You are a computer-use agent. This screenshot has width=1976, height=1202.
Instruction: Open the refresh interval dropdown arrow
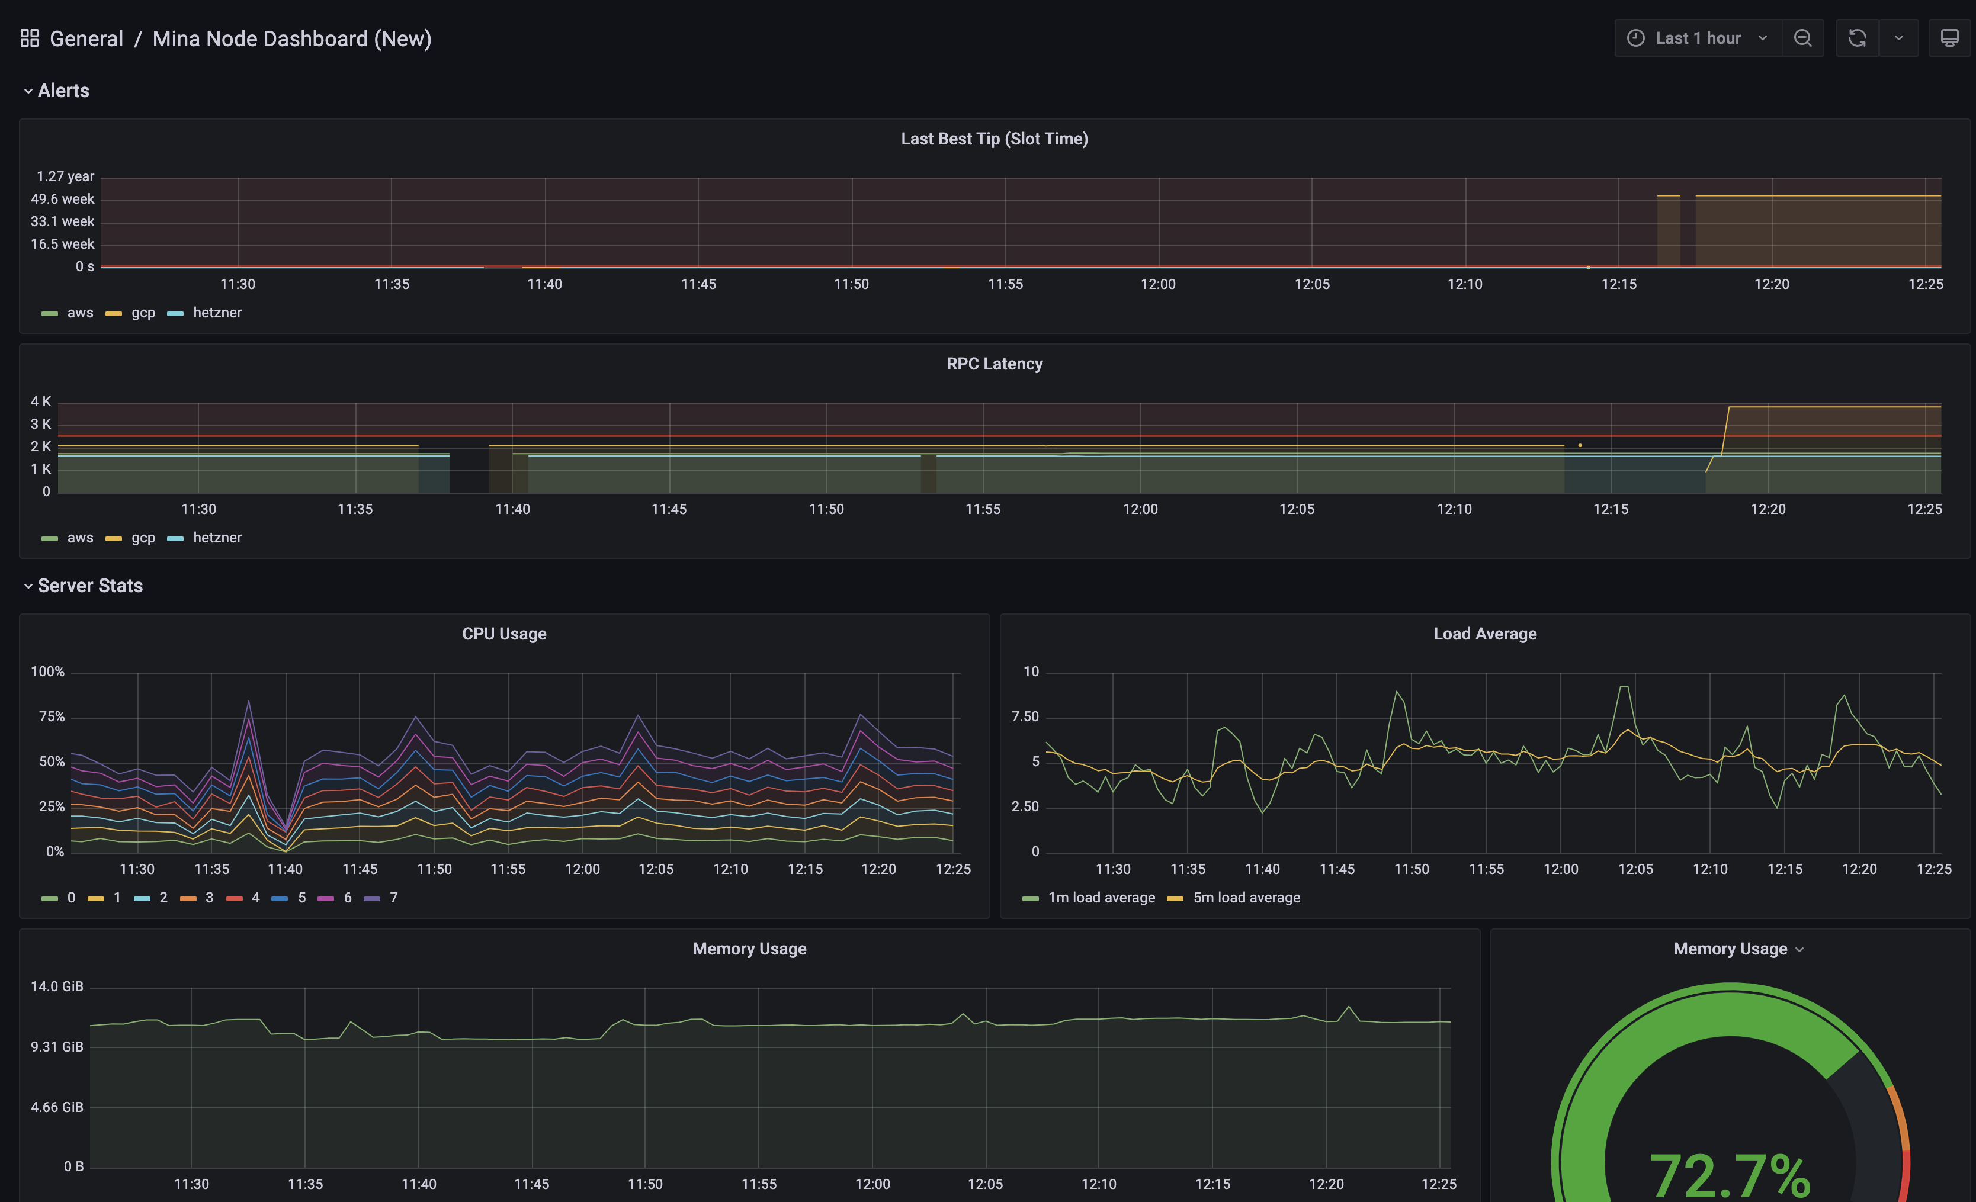(x=1898, y=38)
